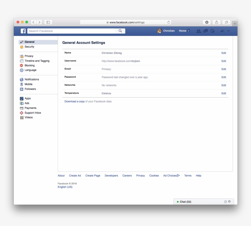Open Videos settings

pyautogui.click(x=29, y=117)
